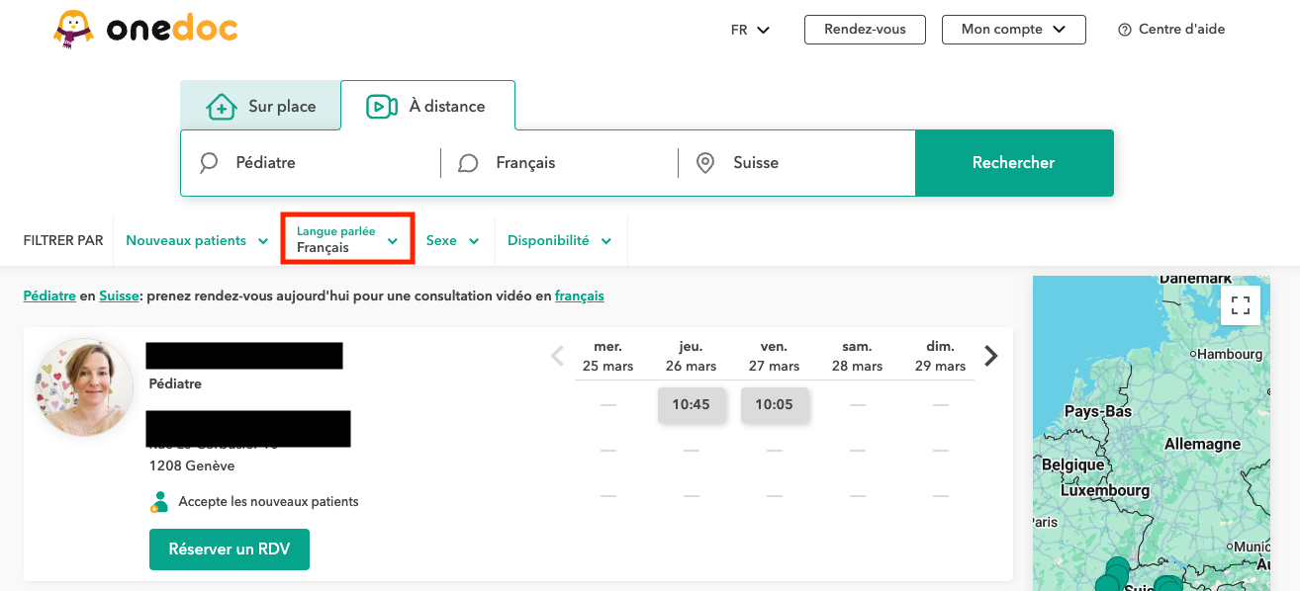
Task: Click 'Accepte les nouveaux patients' text
Action: click(268, 502)
